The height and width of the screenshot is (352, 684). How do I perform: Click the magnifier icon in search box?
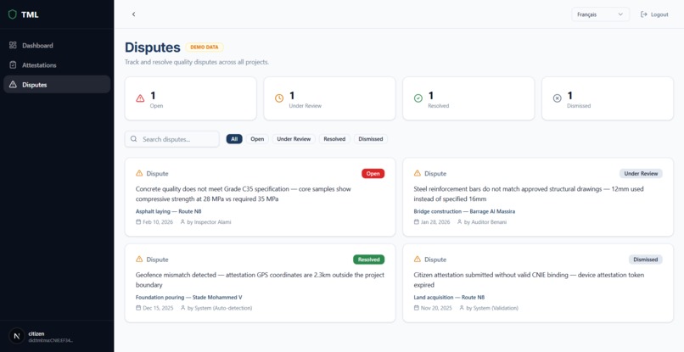click(x=134, y=139)
